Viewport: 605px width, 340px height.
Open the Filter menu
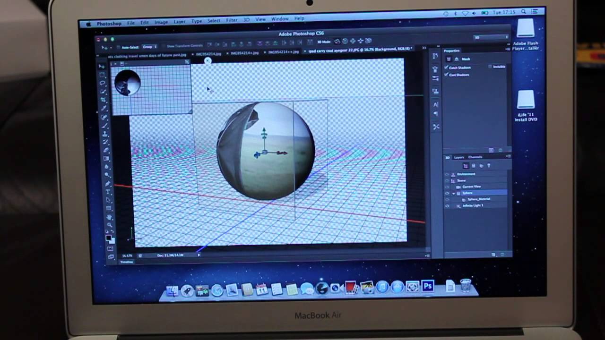coord(232,20)
